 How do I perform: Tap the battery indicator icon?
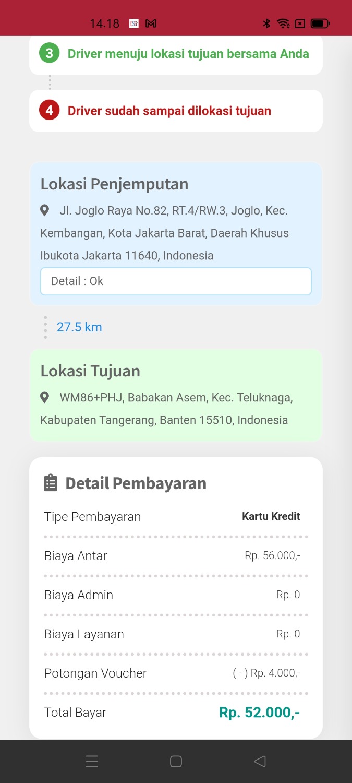pyautogui.click(x=320, y=23)
